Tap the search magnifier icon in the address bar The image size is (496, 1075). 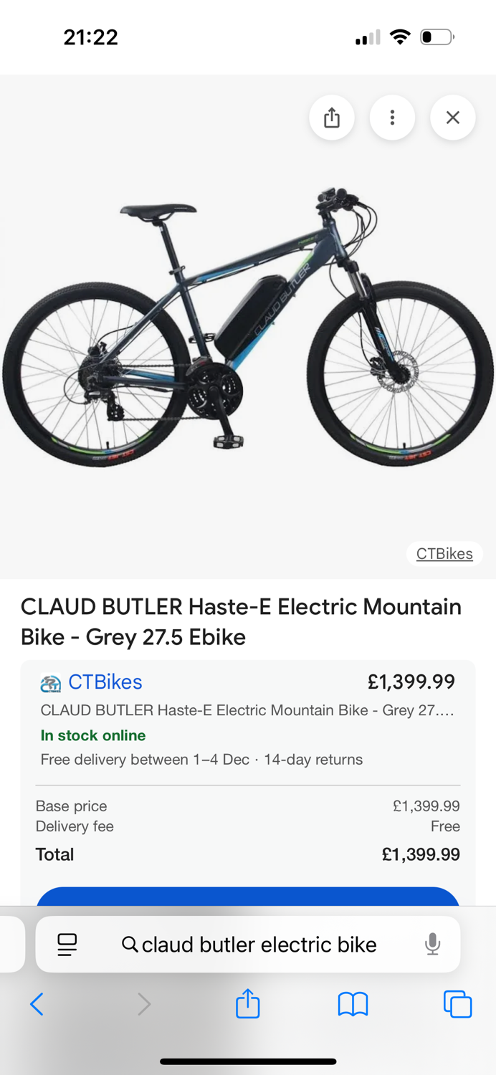point(129,945)
